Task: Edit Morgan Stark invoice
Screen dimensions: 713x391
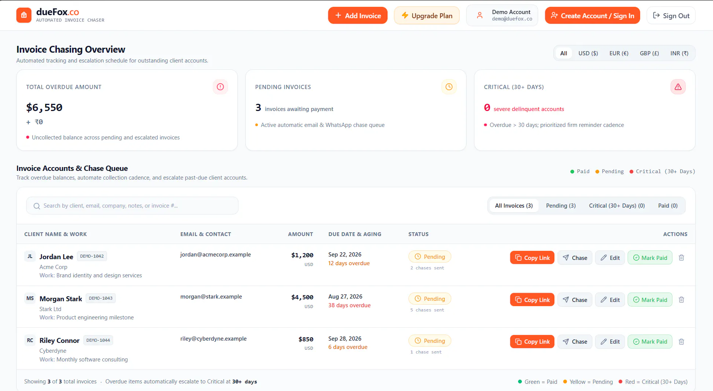Action: [610, 300]
